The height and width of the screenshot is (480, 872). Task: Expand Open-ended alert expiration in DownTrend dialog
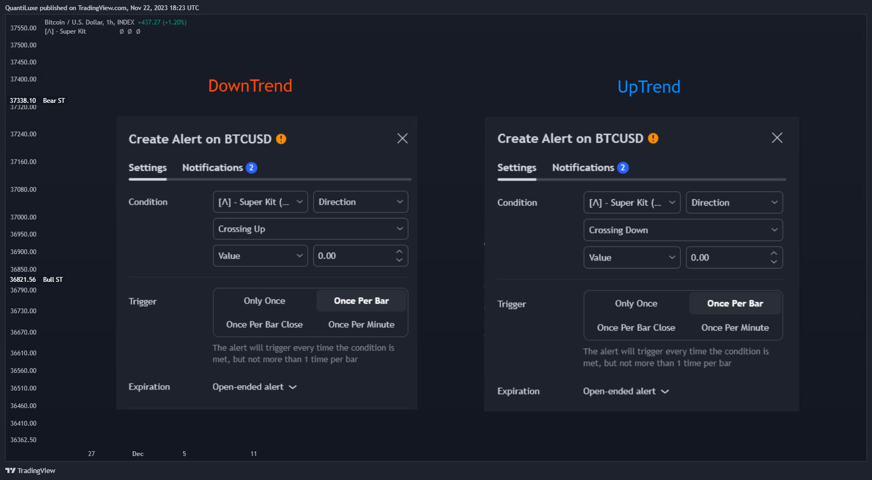(255, 387)
